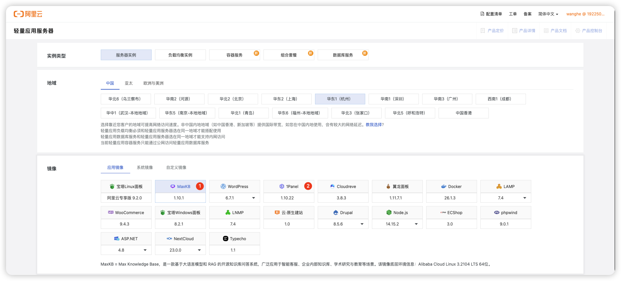Screen dimensions: 621x281
Task: Switch to the 亚太 region tab
Action: click(x=129, y=83)
